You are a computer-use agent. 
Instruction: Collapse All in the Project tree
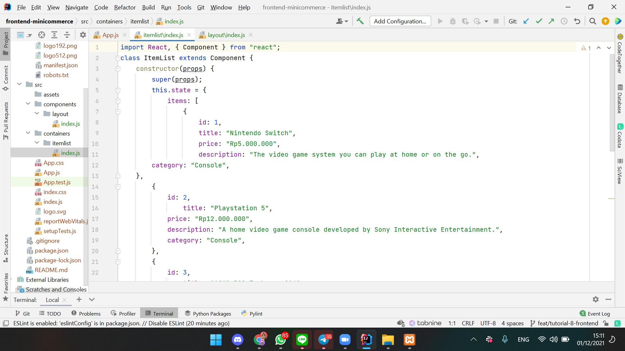[67, 35]
